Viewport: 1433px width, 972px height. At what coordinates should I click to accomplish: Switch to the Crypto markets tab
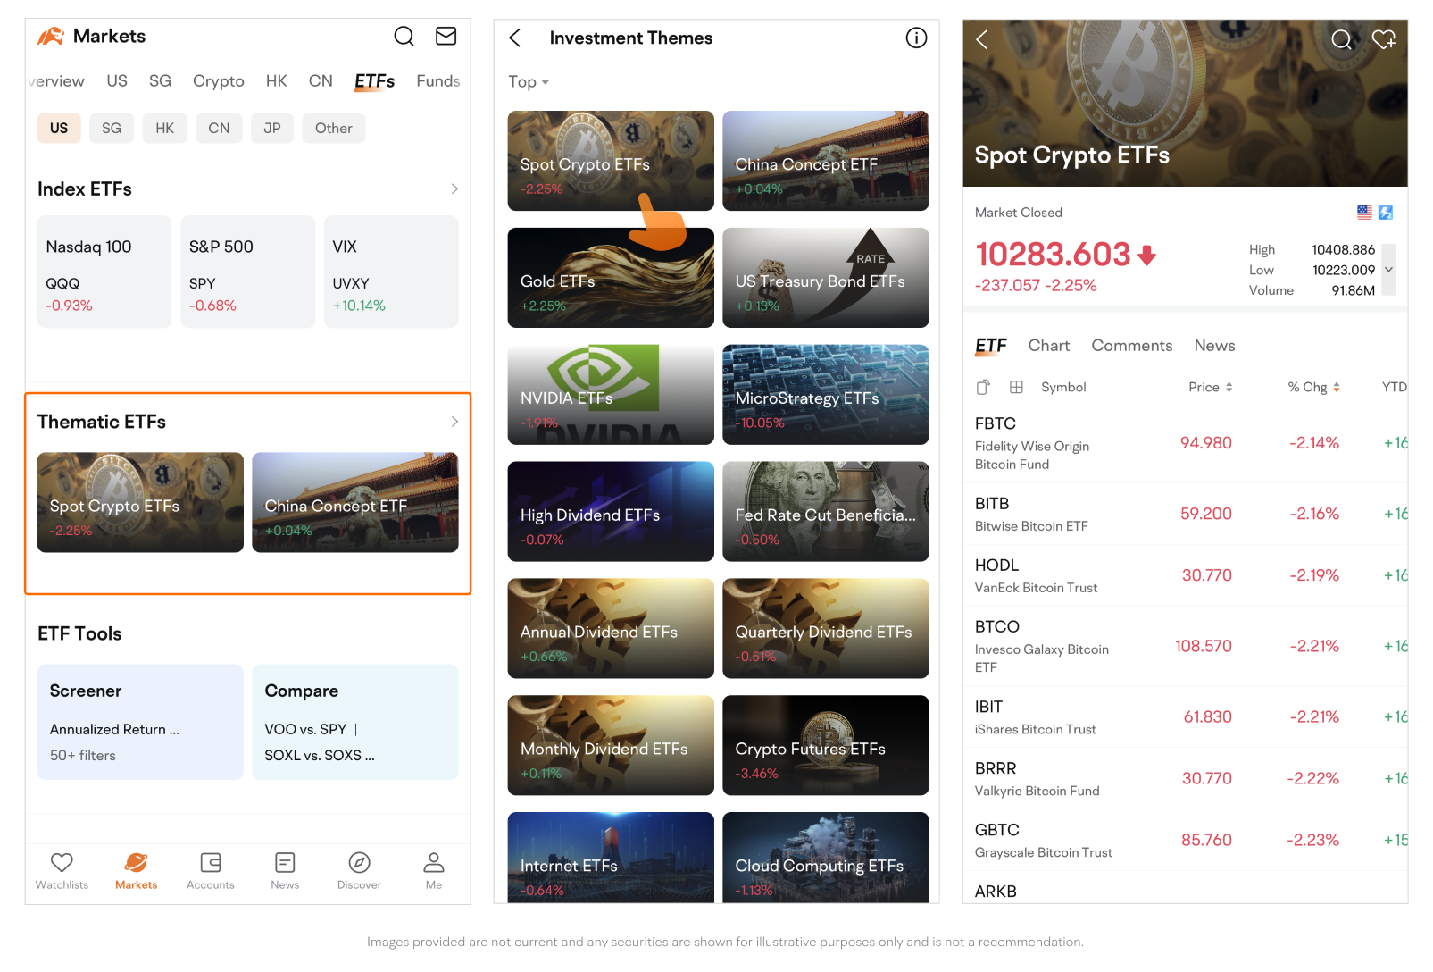218,81
